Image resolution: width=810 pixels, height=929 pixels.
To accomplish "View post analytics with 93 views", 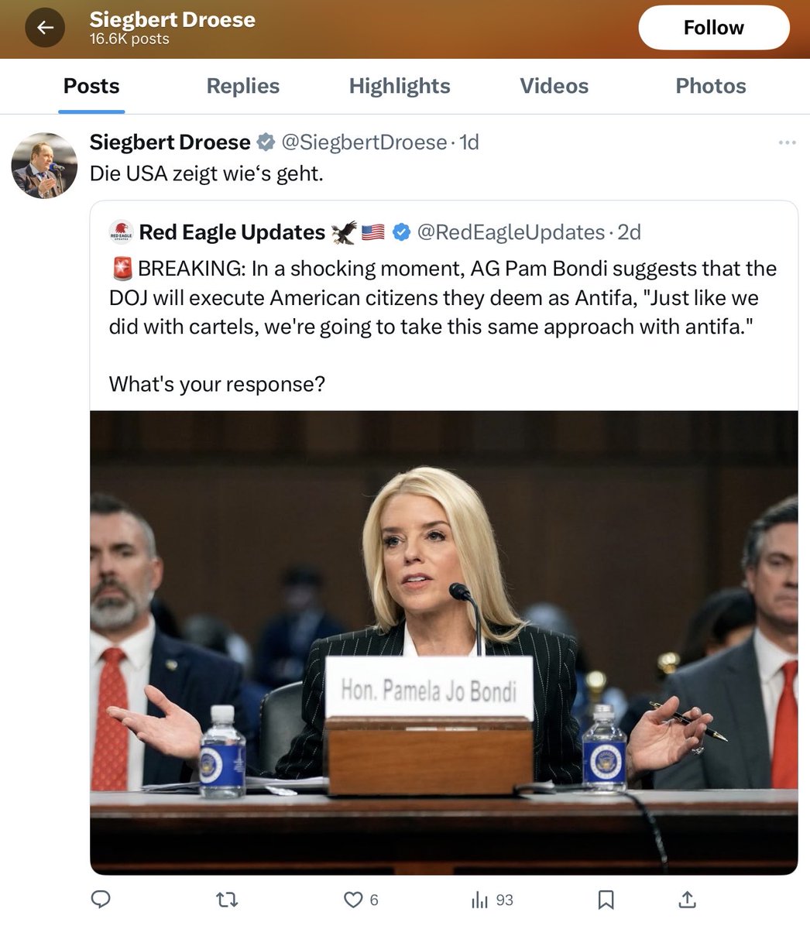I will pos(492,900).
